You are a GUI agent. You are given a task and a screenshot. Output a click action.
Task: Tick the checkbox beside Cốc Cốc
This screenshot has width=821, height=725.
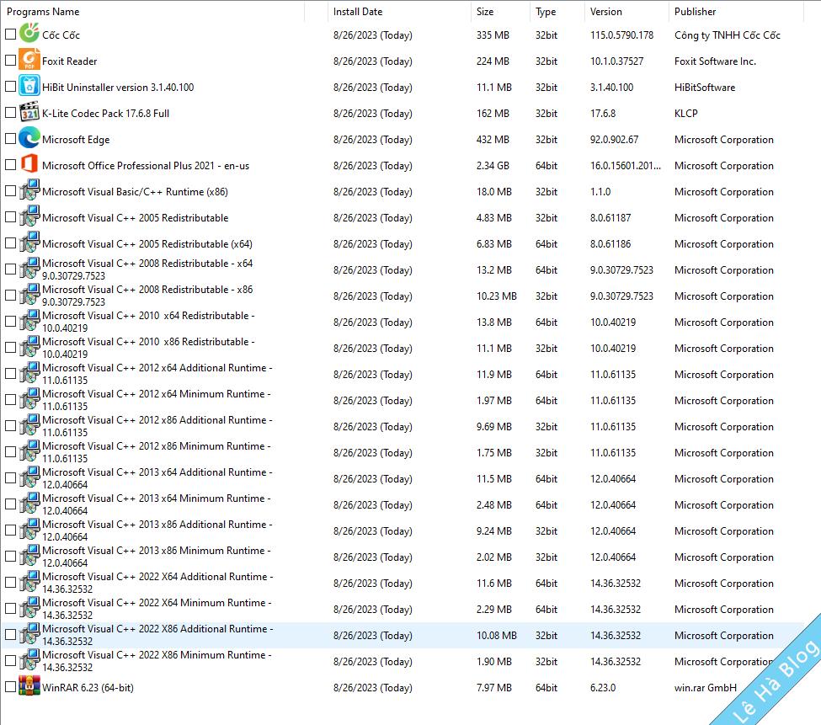pos(10,35)
